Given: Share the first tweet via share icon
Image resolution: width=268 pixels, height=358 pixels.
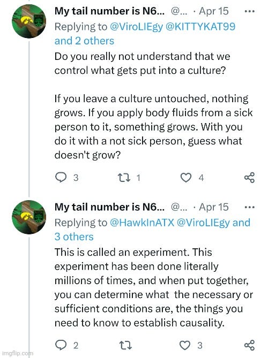Looking at the screenshot, I should [x=249, y=178].
